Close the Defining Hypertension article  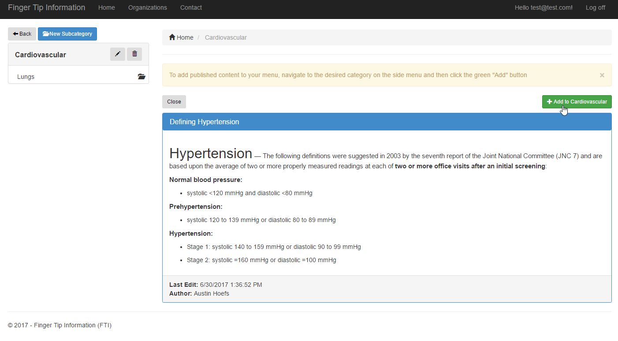tap(174, 102)
